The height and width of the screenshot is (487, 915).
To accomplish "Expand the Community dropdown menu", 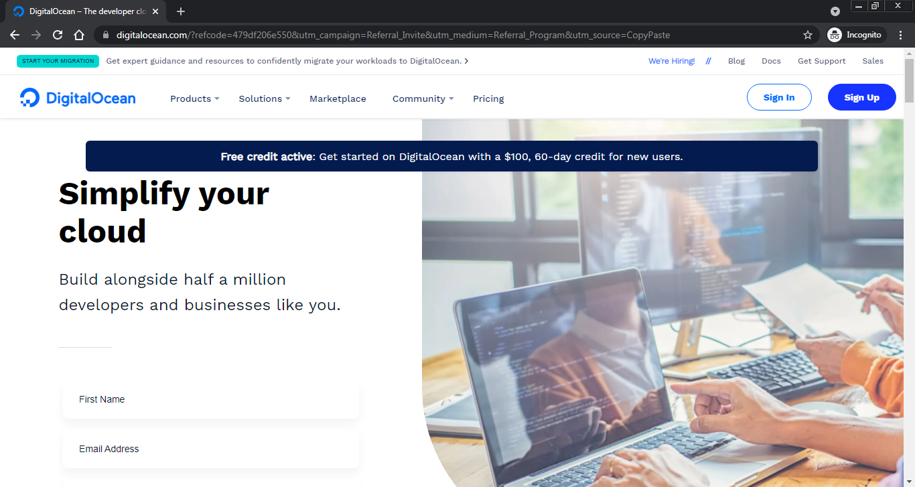I will click(423, 98).
